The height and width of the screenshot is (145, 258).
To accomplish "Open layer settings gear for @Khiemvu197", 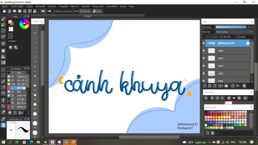I will pos(247,43).
